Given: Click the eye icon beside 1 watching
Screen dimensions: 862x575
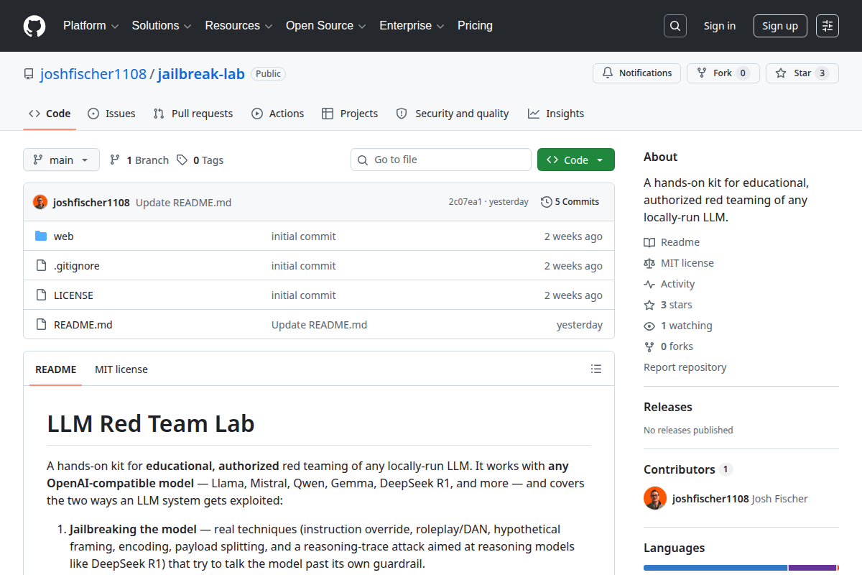Looking at the screenshot, I should tap(649, 326).
